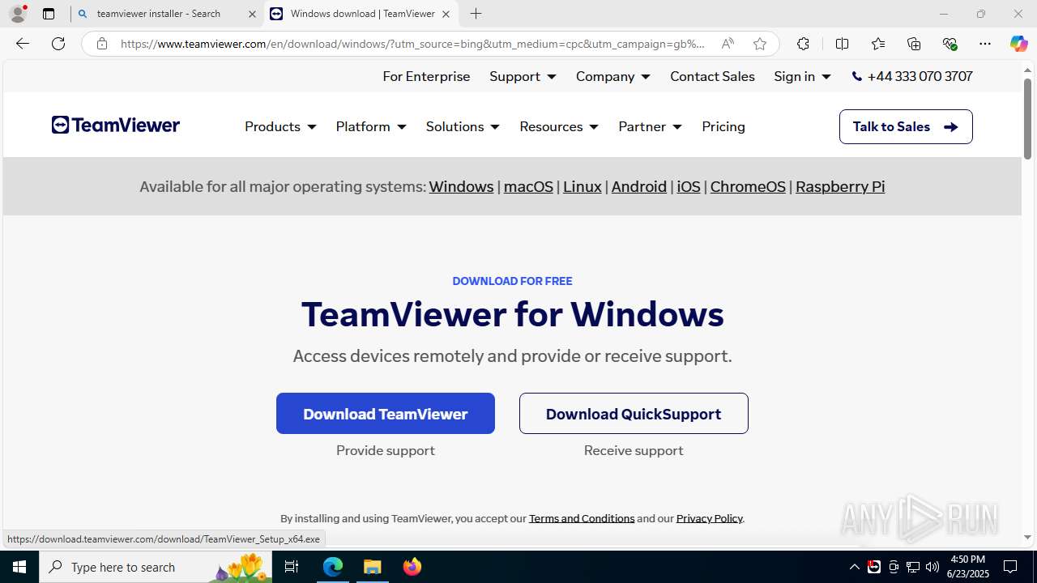This screenshot has height=583, width=1037.
Task: Open Task View in taskbar
Action: pyautogui.click(x=292, y=567)
